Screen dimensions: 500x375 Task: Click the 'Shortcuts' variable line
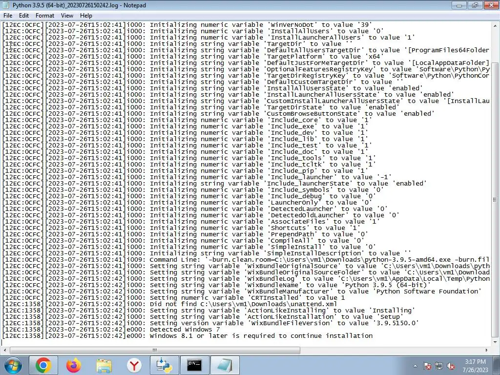181,228
